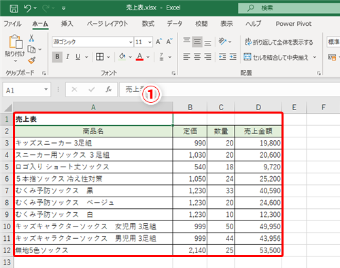Apply the red Font Color A
Image resolution: width=340 pixels, height=268 pixels.
[x=139, y=56]
